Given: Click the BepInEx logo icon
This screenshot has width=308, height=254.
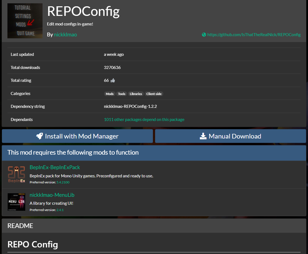Looking at the screenshot, I should point(16,174).
